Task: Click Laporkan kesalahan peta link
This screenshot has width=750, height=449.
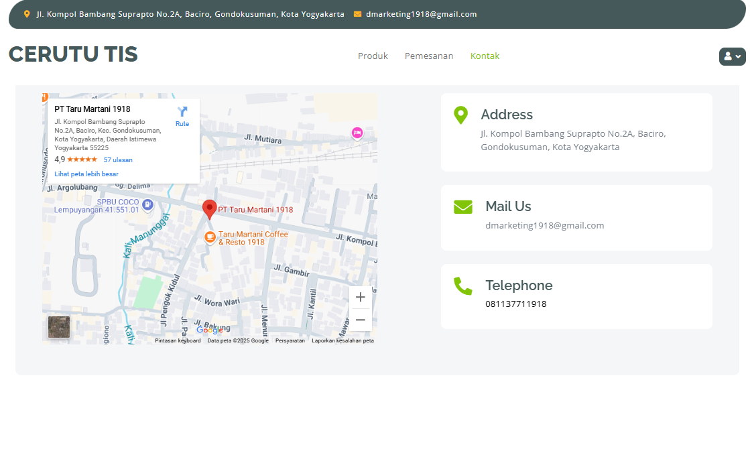Action: tap(342, 341)
